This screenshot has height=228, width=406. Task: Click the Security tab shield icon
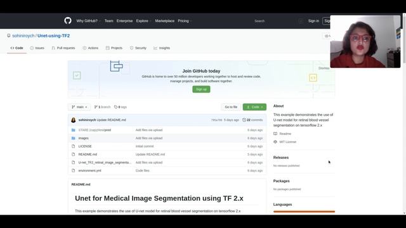[131, 48]
